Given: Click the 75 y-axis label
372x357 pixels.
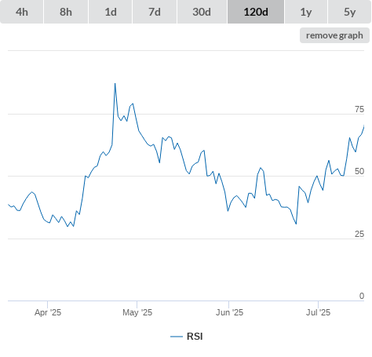Looking at the screenshot, I should point(359,109).
